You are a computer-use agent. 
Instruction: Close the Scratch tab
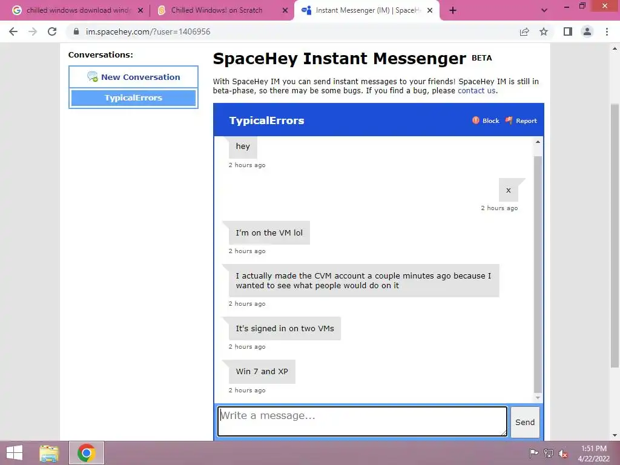point(285,10)
